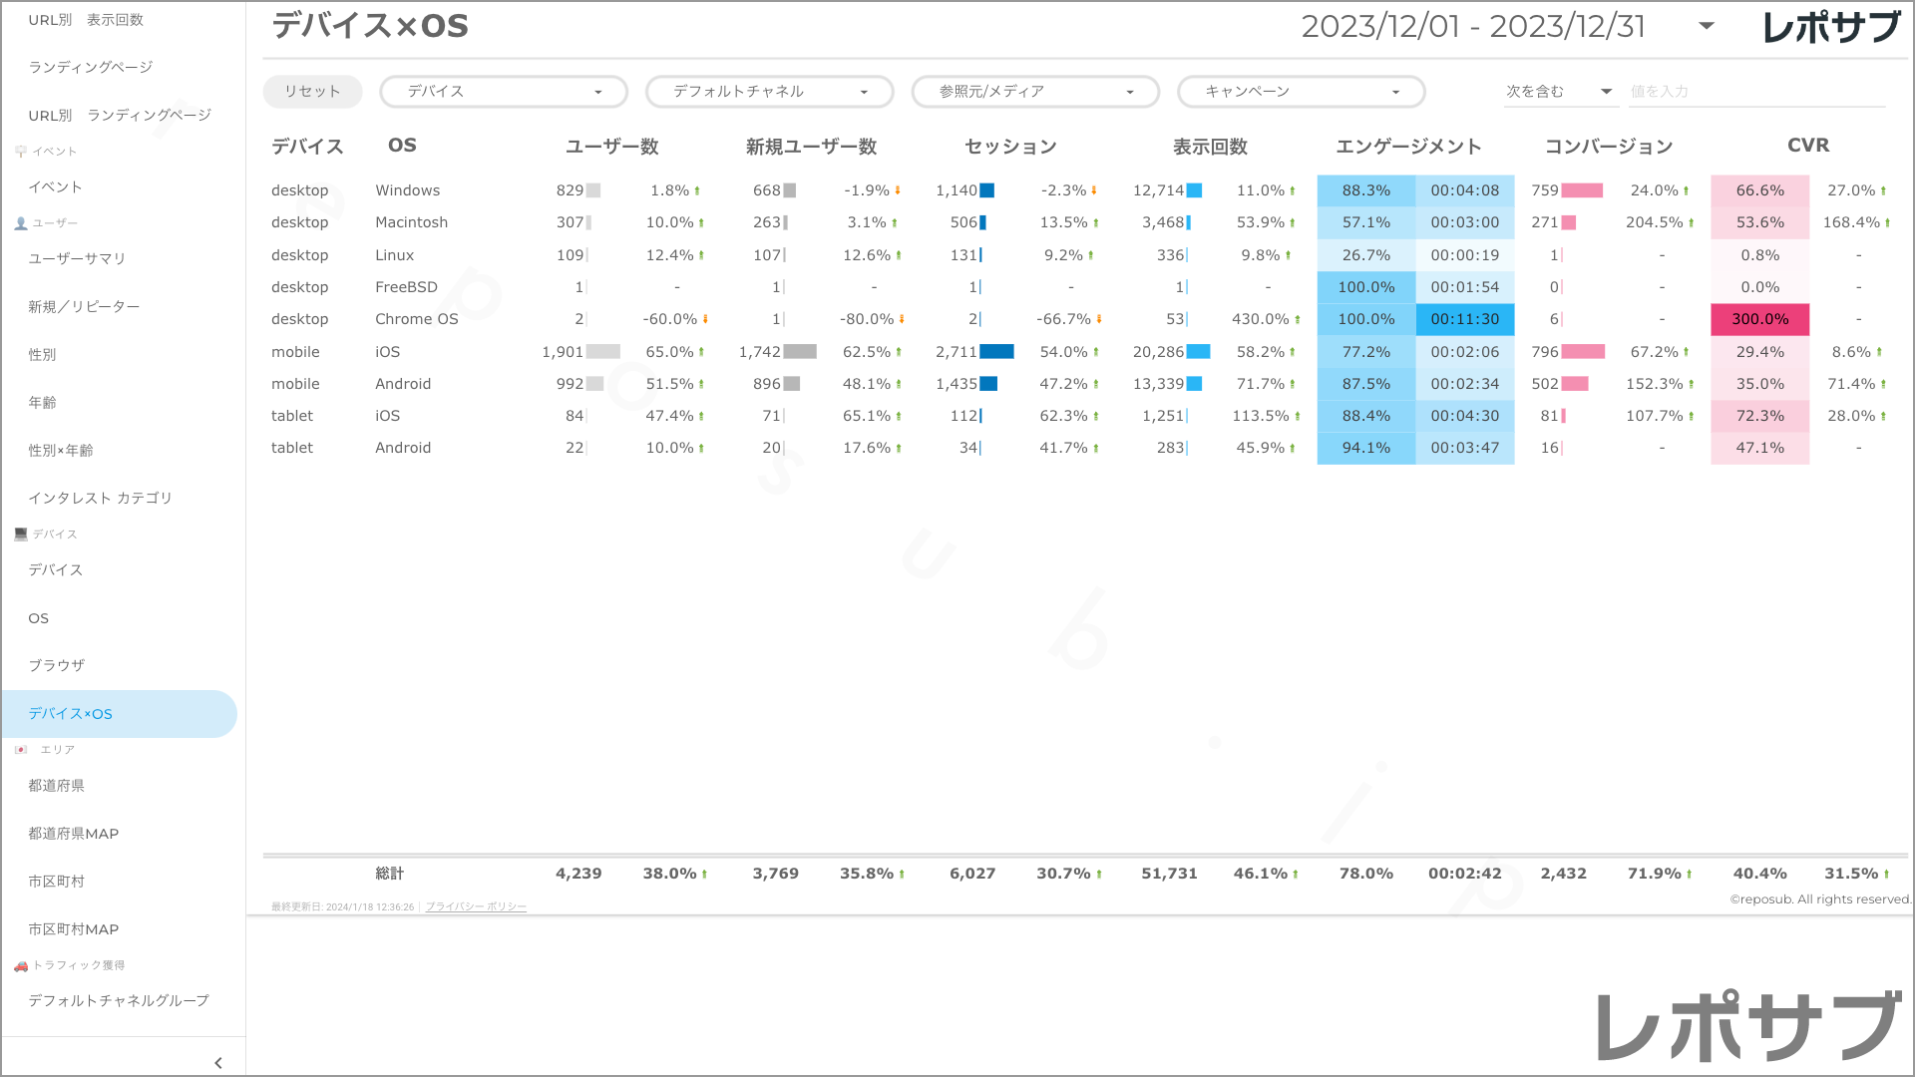Click the large レポサブ watermark logo at bottom
The image size is (1915, 1077).
pyautogui.click(x=1749, y=1027)
